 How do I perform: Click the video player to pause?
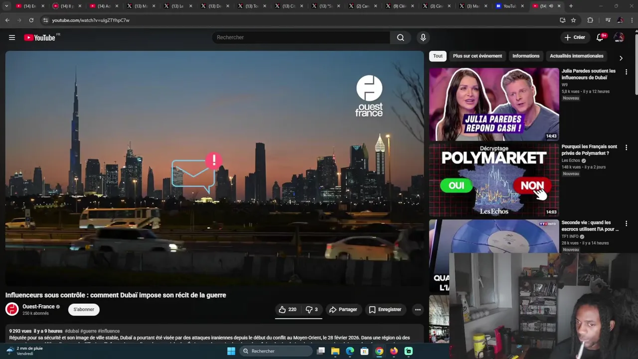pyautogui.click(x=214, y=168)
